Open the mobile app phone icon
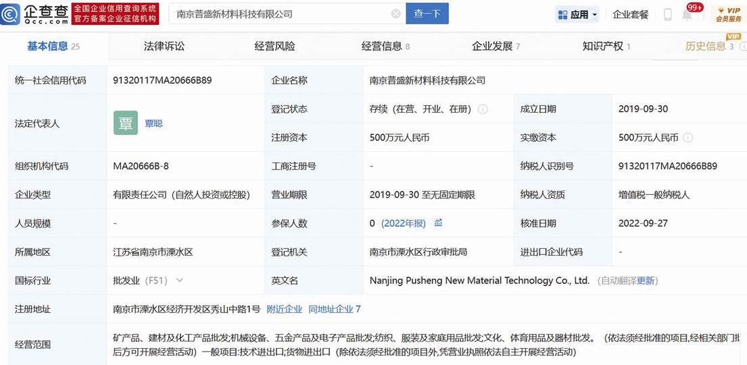The height and width of the screenshot is (365, 747). [667, 14]
